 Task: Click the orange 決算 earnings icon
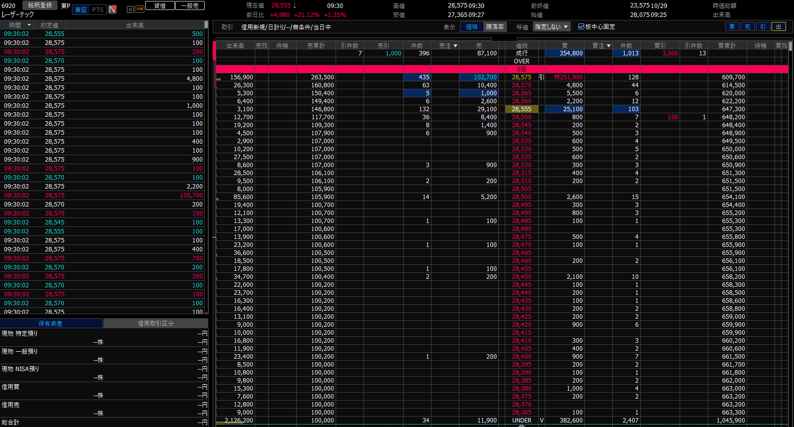[x=139, y=9]
